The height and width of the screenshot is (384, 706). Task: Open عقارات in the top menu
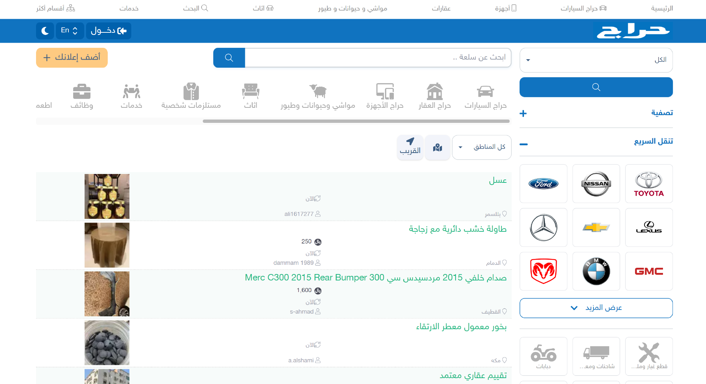tap(441, 8)
